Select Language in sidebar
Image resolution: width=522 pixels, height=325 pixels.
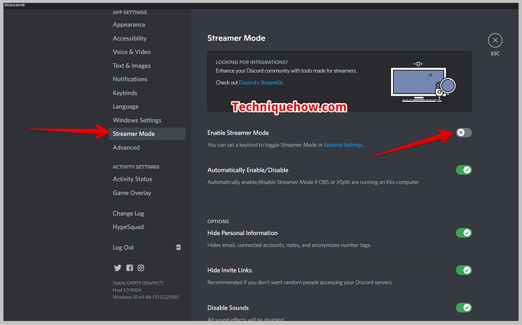(x=125, y=106)
